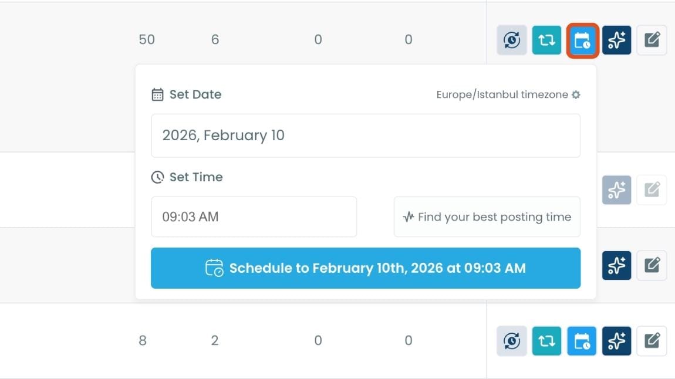Screen dimensions: 675x379
Task: Click the edit pencil icon in the bottom row
Action: coord(652,341)
